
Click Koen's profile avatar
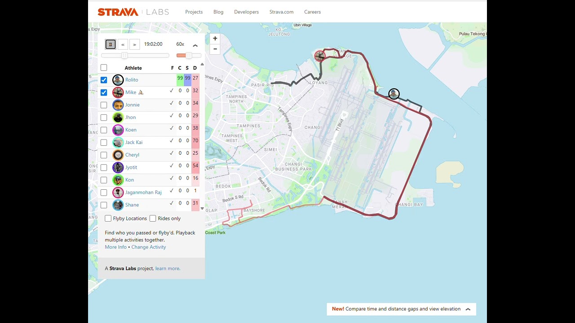tap(118, 130)
